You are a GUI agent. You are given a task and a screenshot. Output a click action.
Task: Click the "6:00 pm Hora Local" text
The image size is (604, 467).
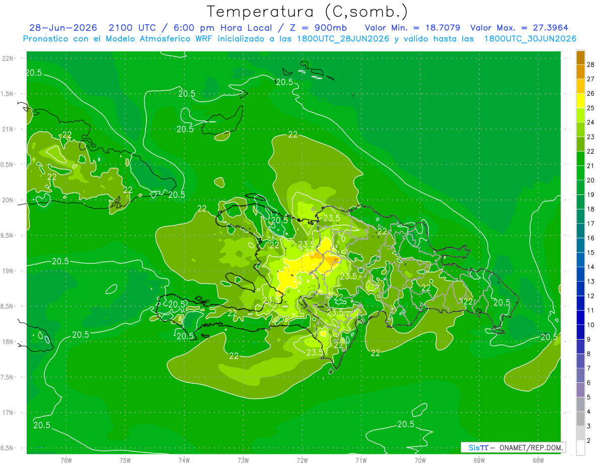pyautogui.click(x=221, y=28)
